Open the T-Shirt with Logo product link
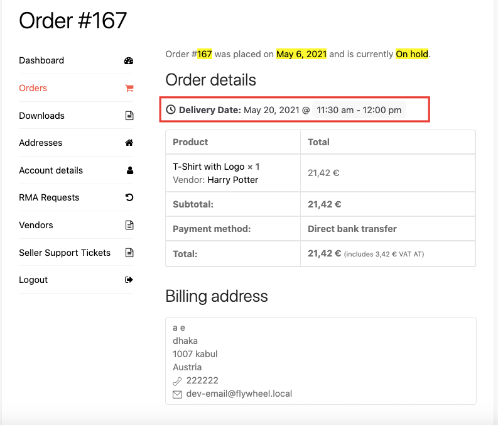 (208, 167)
